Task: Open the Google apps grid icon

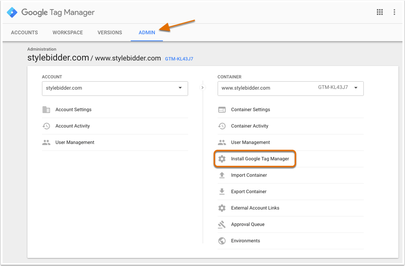Action: [380, 12]
